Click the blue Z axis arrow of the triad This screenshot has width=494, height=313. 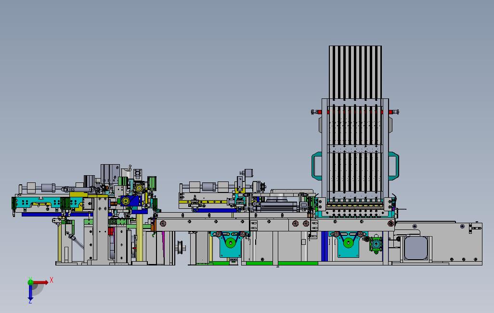30,292
